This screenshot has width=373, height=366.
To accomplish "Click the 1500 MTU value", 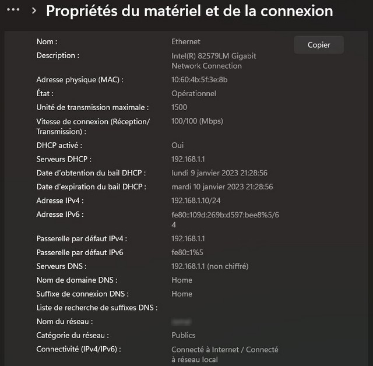I will click(x=180, y=107).
